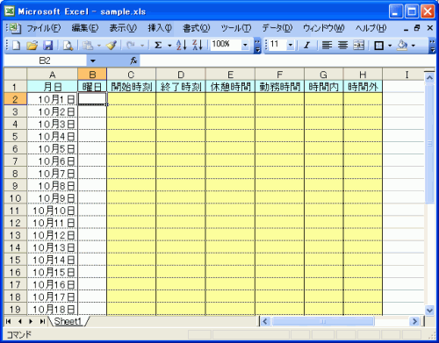Click the Excel workbook icon in menu bar

[x=15, y=28]
